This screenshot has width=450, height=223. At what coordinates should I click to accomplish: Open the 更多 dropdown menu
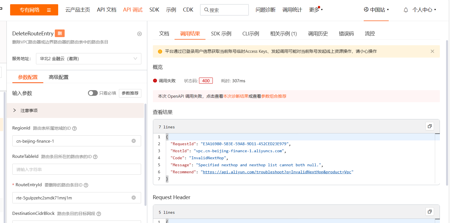click(316, 10)
